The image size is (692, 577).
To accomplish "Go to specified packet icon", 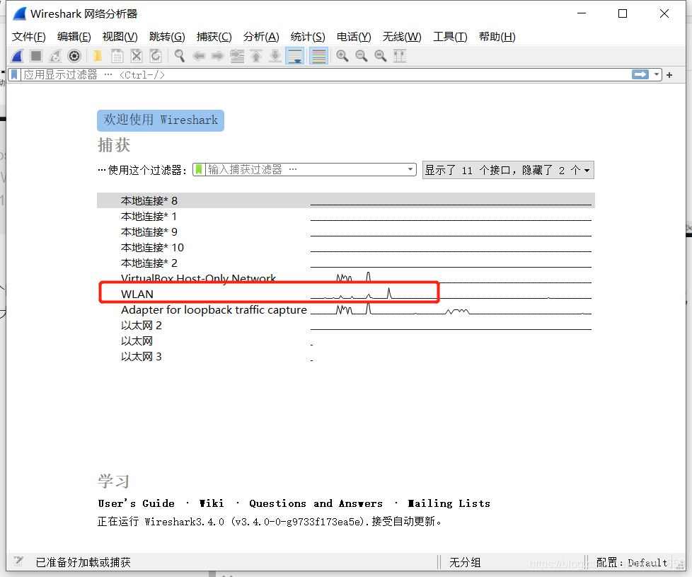I will pos(237,56).
